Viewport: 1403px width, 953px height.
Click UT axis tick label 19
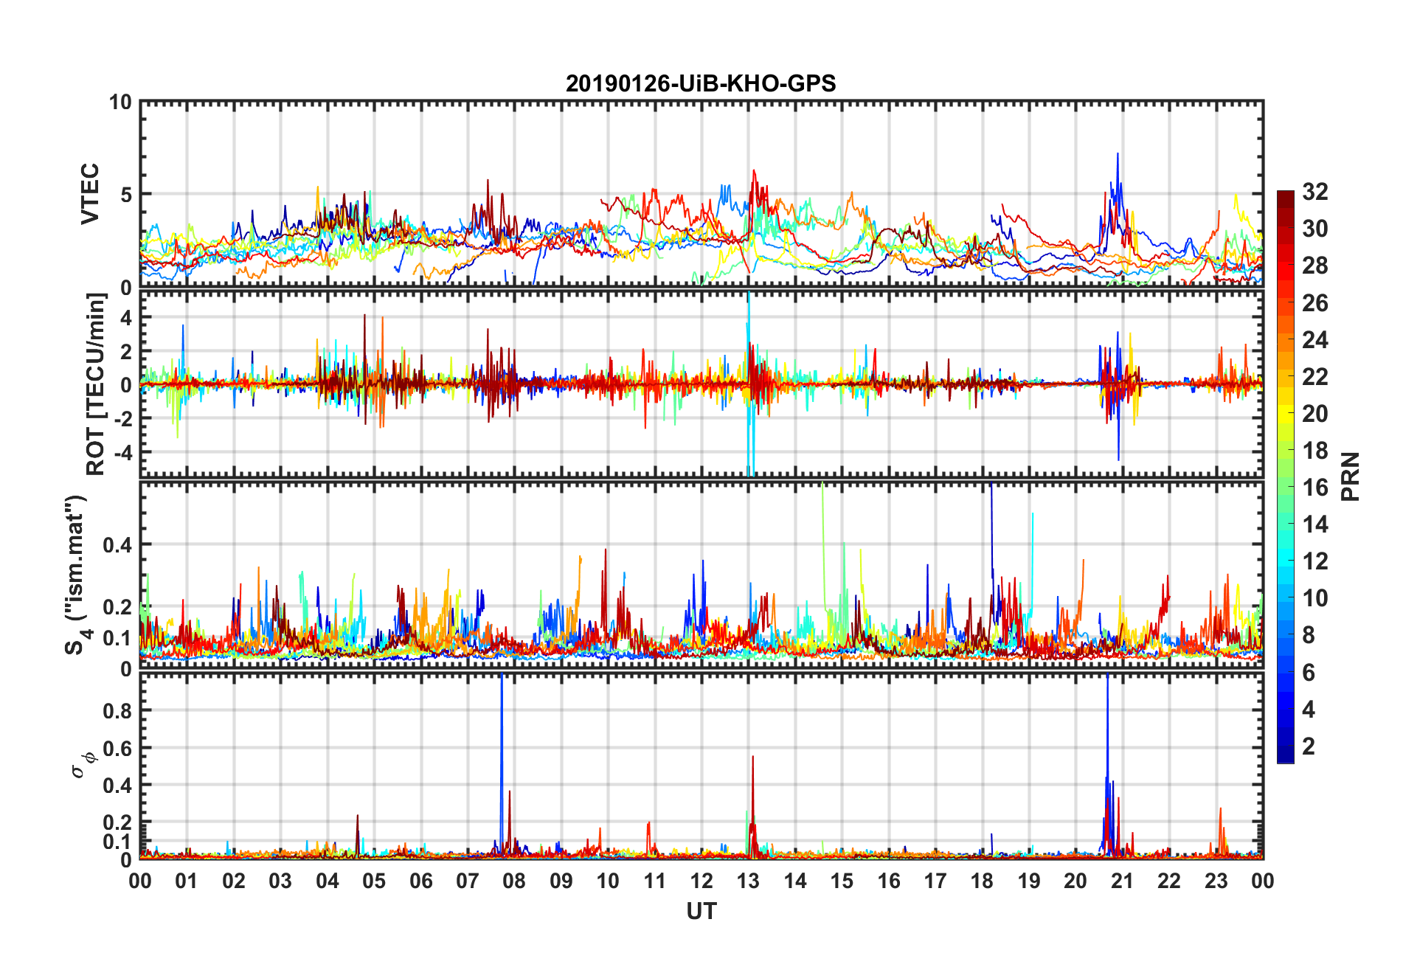[x=1029, y=881]
